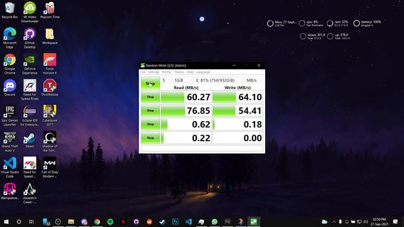This screenshot has height=227, width=404.
Task: Open Cyberpunk 2077 desktop shortcut
Action: pos(50,115)
